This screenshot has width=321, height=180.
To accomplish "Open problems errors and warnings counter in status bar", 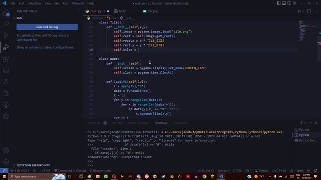I will coord(20,170).
